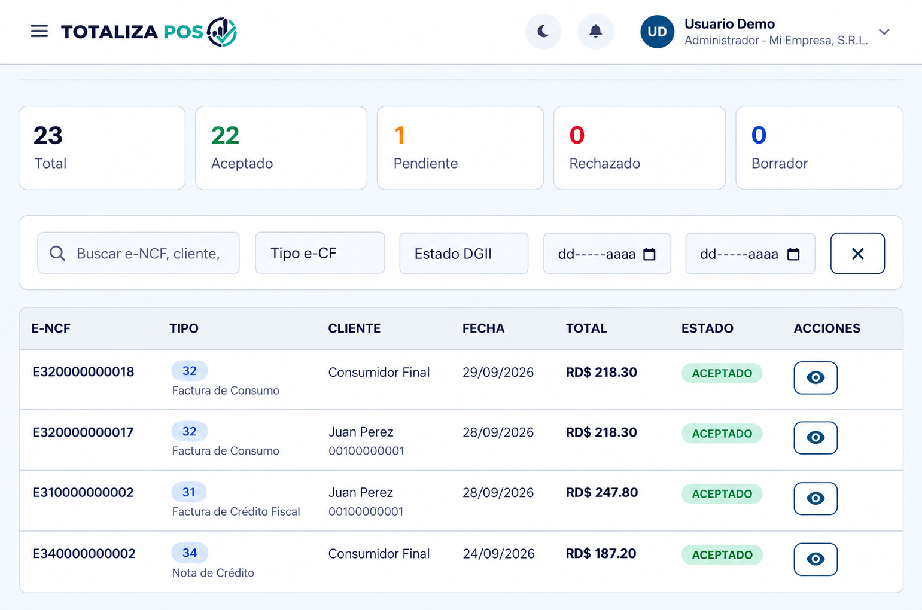Click e-NCF number E310000000002
Screen dimensions: 922x610
83,493
